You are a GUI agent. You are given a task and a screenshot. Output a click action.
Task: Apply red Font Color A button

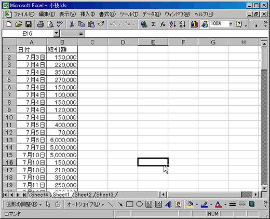coord(219,204)
